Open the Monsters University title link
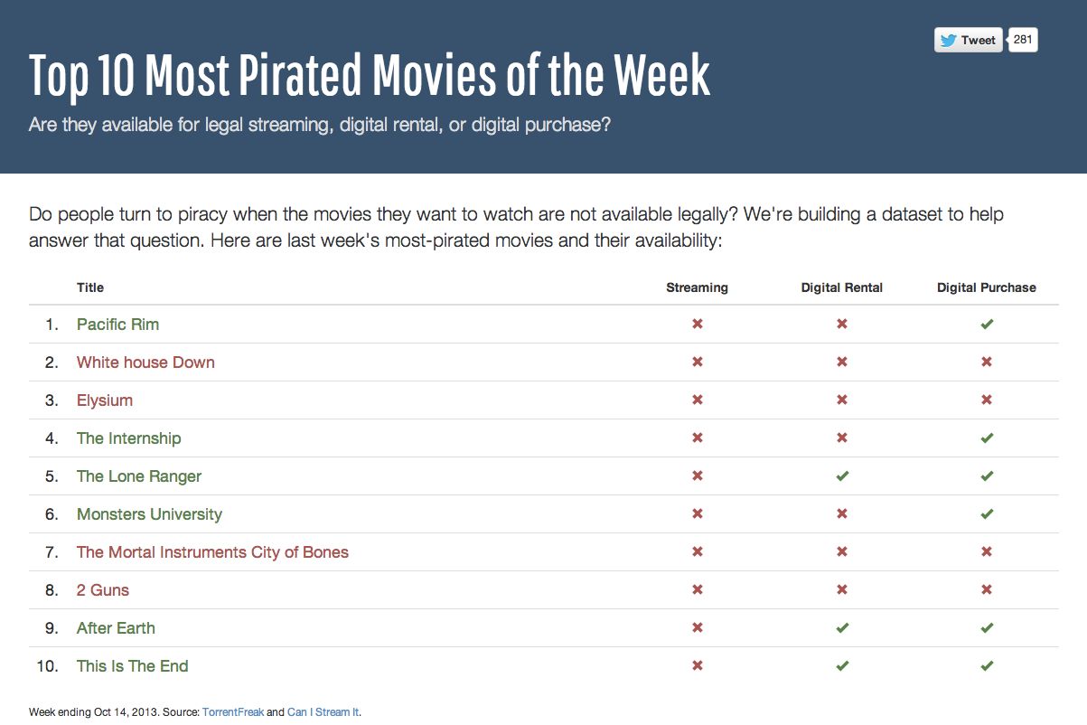Screen dimensions: 1087x725 coord(149,514)
